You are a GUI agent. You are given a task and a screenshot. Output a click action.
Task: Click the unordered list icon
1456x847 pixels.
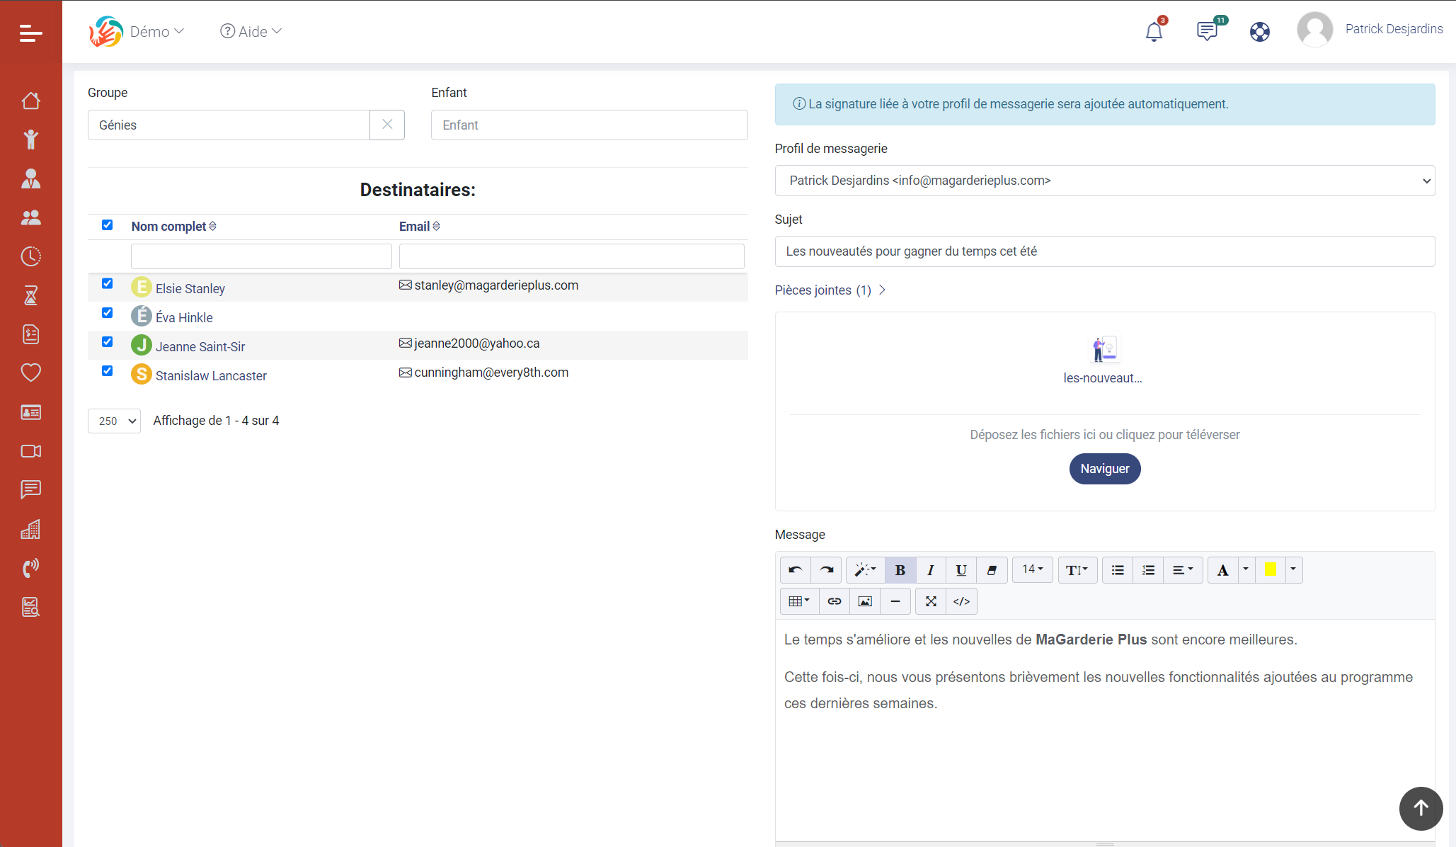click(1118, 570)
